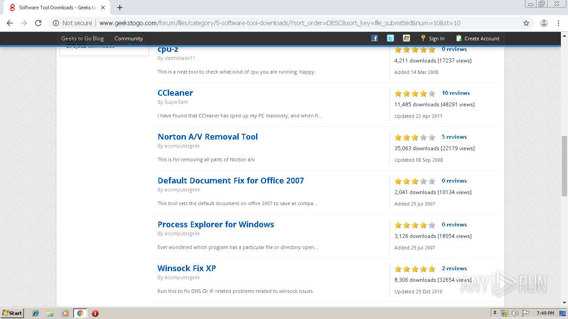Viewport: 568px width, 319px height.
Task: Open the Chrome profile avatar icon
Action: click(x=544, y=23)
